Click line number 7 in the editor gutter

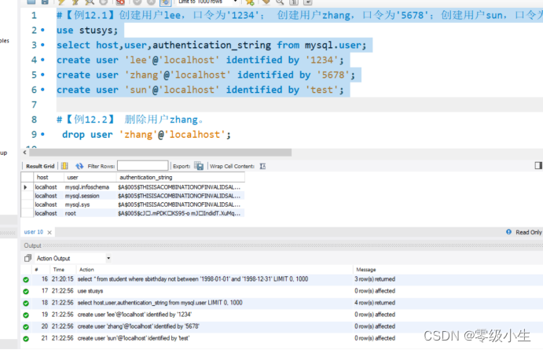(34, 105)
